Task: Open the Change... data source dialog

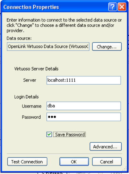Action: (107, 47)
